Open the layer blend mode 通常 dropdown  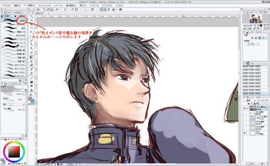249,100
